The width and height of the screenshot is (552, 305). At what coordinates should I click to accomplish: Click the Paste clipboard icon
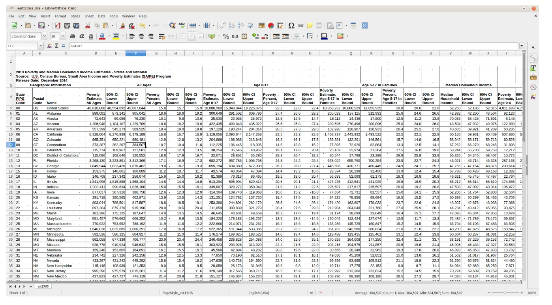106,26
